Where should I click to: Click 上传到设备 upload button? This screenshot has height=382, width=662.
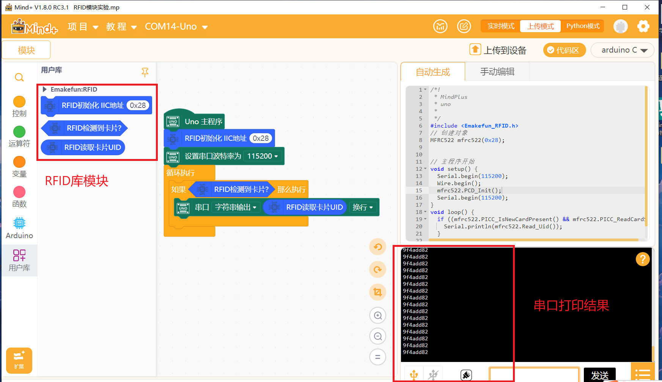click(498, 50)
